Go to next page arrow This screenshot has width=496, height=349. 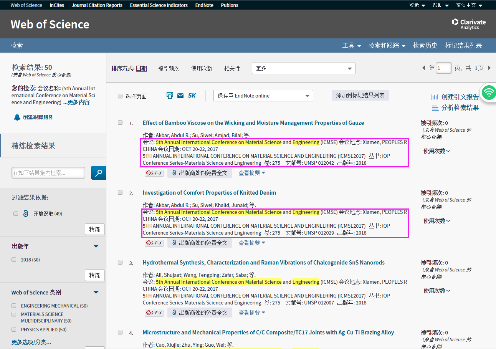(489, 68)
